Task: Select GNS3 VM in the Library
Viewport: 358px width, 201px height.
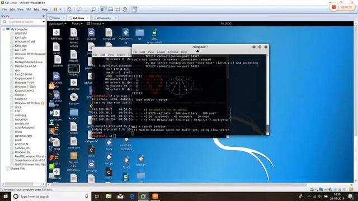Action: 21,33
